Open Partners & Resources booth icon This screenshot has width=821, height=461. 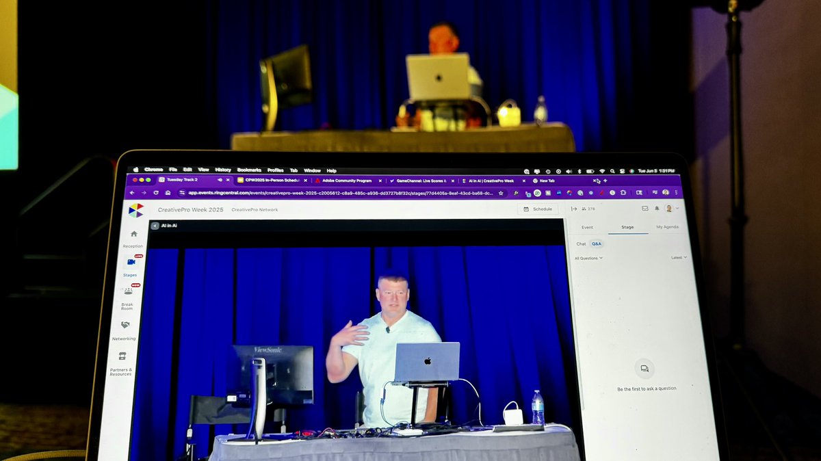[122, 356]
